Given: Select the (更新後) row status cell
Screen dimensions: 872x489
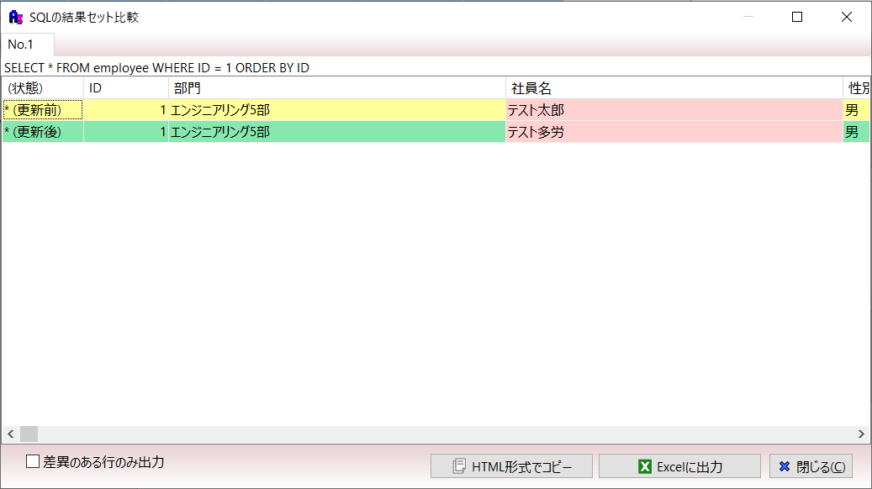Looking at the screenshot, I should tap(42, 132).
